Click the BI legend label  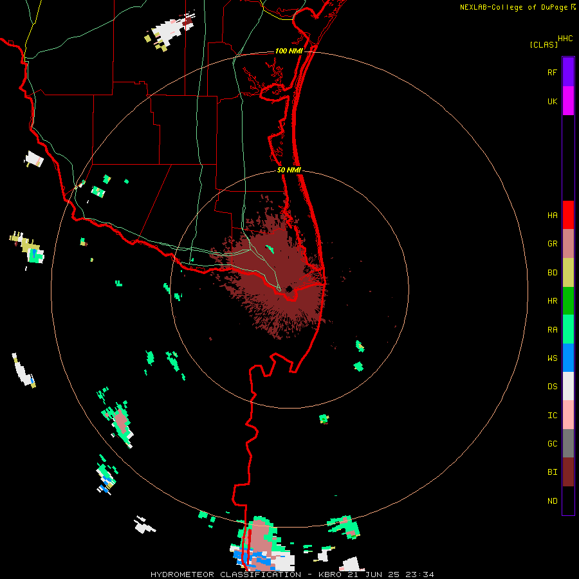(x=552, y=472)
